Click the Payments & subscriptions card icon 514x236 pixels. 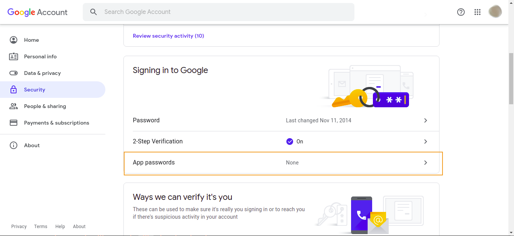pos(14,123)
